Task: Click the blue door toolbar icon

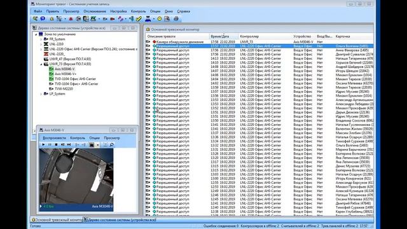Action: 132,18
